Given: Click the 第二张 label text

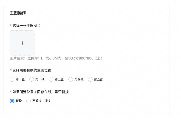Looking at the screenshot, I should tap(40, 79).
